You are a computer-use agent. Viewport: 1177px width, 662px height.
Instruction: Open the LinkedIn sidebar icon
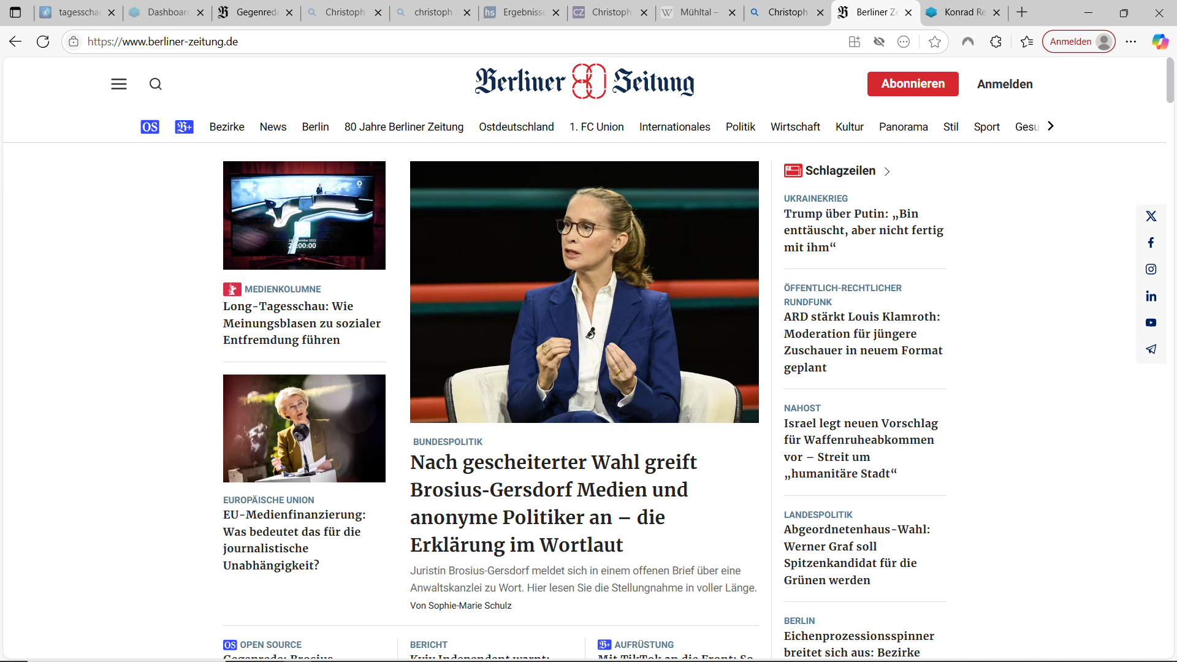1151,296
